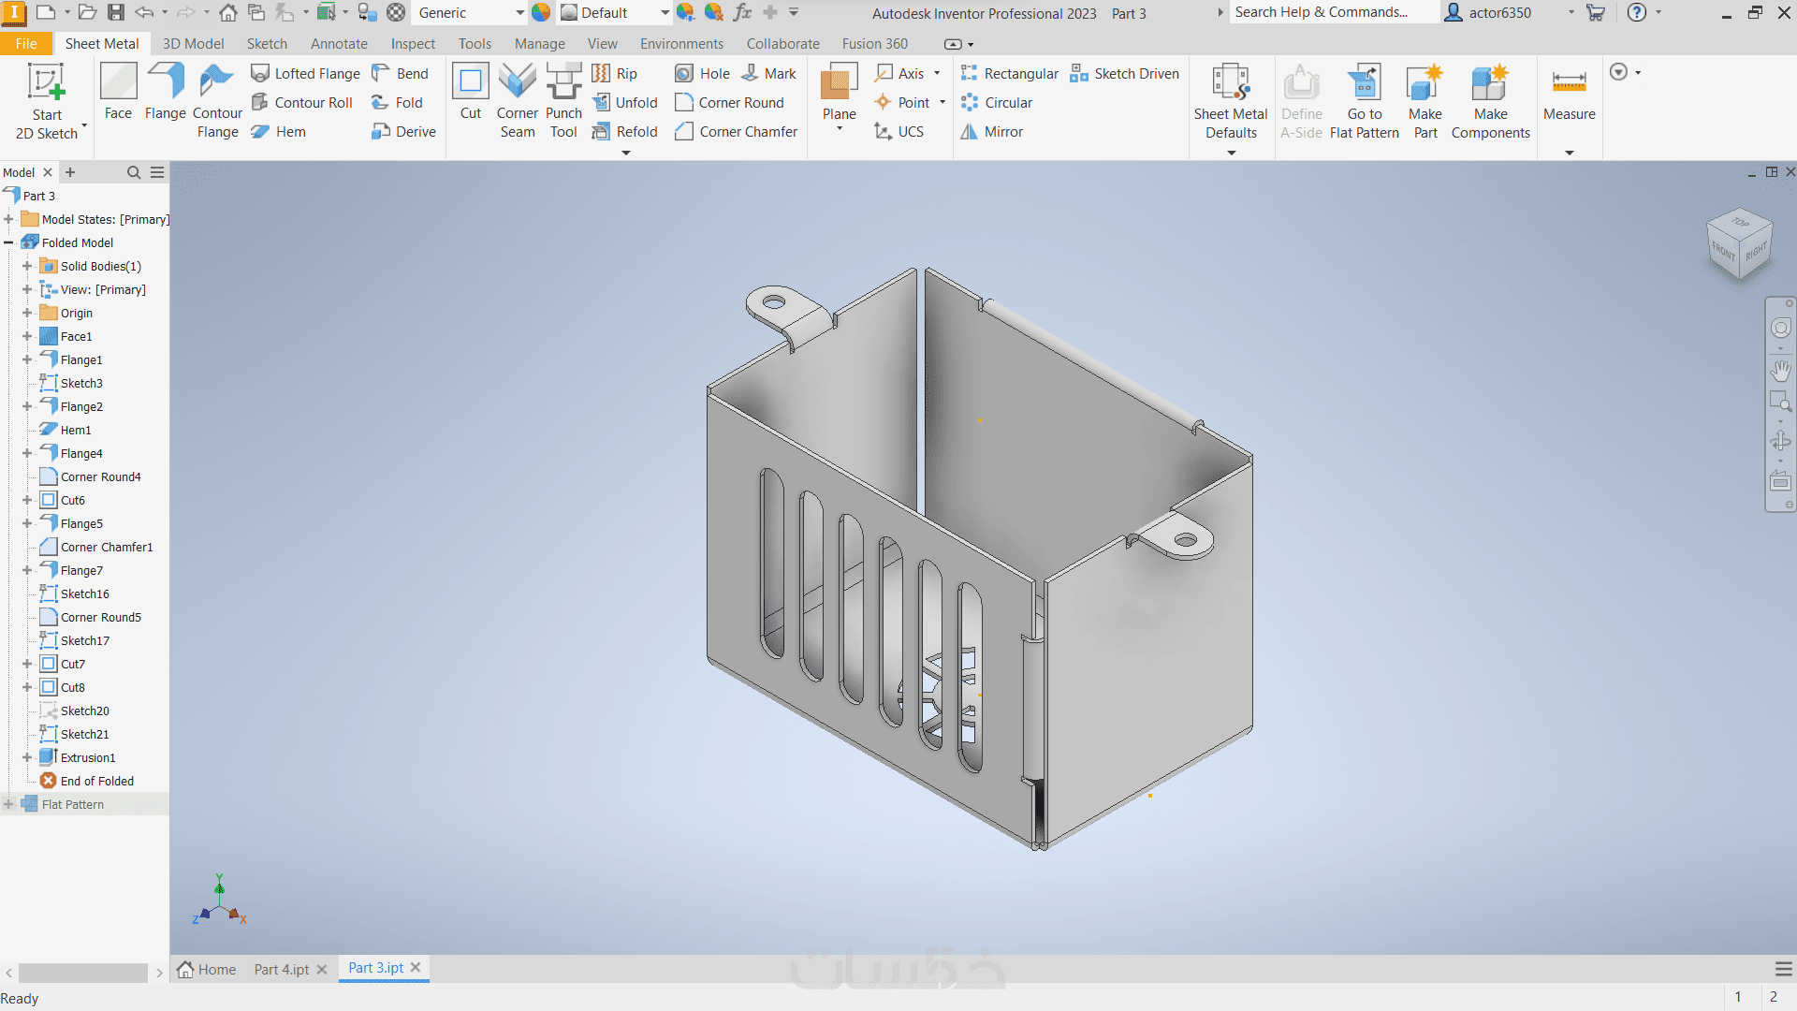The height and width of the screenshot is (1011, 1797).
Task: Click the ViewCube navigation widget
Action: tap(1739, 243)
